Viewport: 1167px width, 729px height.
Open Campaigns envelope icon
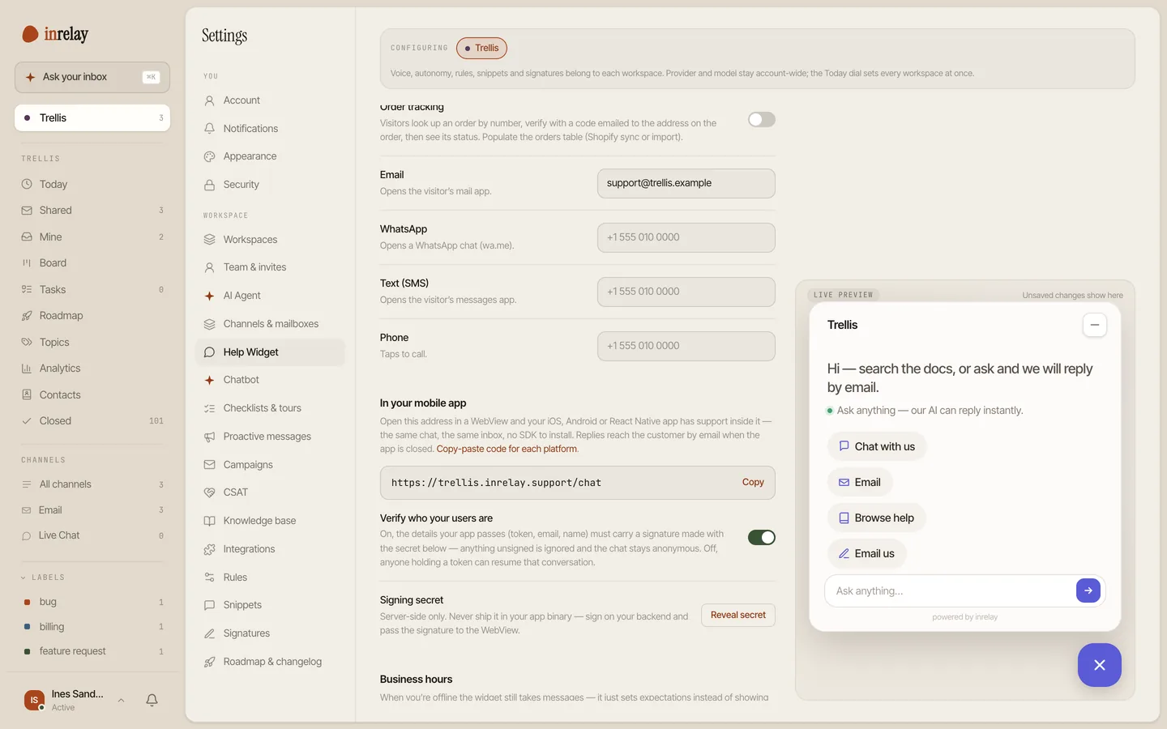pyautogui.click(x=209, y=465)
